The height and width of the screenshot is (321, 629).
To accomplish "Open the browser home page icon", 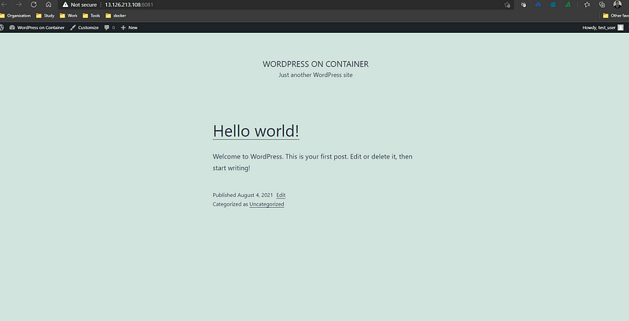I will click(49, 5).
